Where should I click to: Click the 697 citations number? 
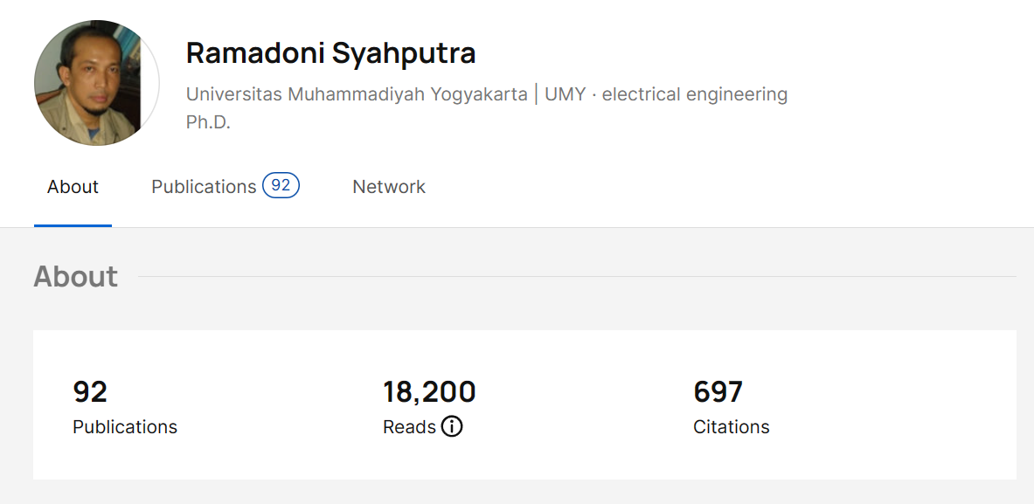coord(718,392)
